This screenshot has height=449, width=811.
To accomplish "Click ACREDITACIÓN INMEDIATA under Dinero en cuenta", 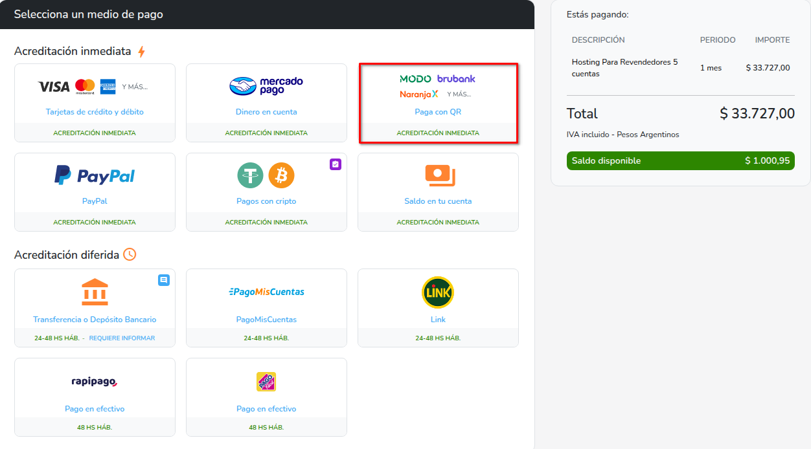I will coord(266,133).
